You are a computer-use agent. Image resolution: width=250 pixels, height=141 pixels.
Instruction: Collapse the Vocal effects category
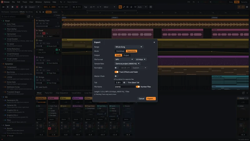2,21
